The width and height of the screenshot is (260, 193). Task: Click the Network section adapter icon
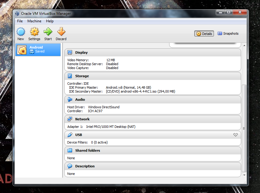click(70, 119)
